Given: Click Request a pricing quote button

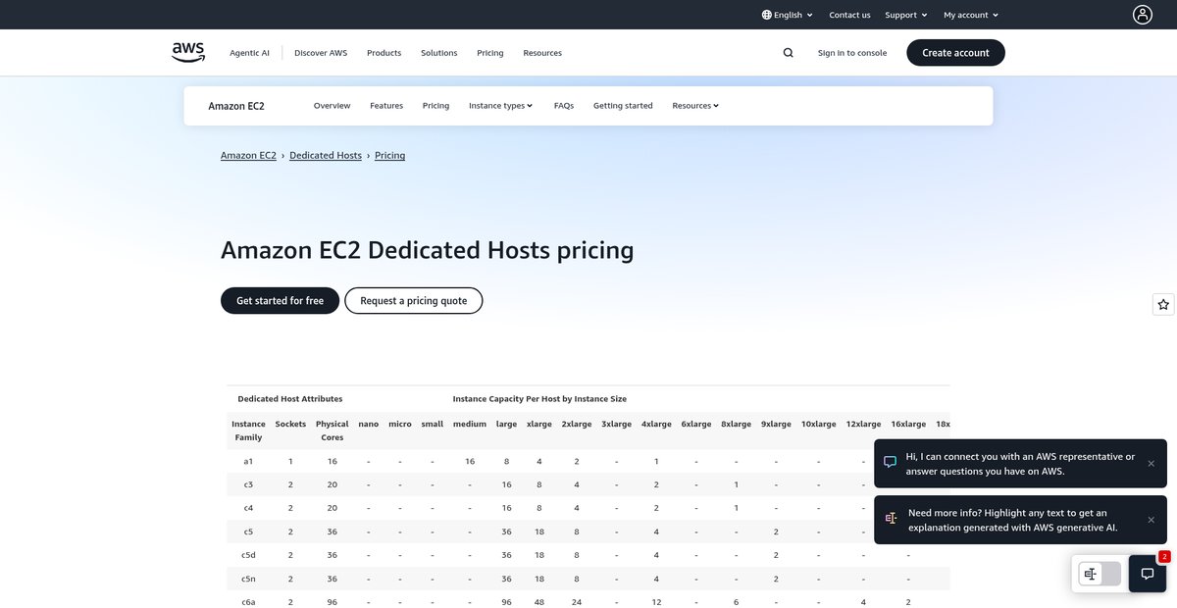Looking at the screenshot, I should point(413,301).
